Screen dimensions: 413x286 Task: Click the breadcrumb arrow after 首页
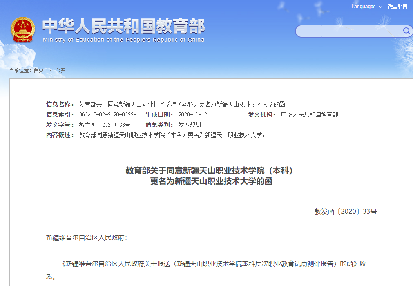click(50, 70)
